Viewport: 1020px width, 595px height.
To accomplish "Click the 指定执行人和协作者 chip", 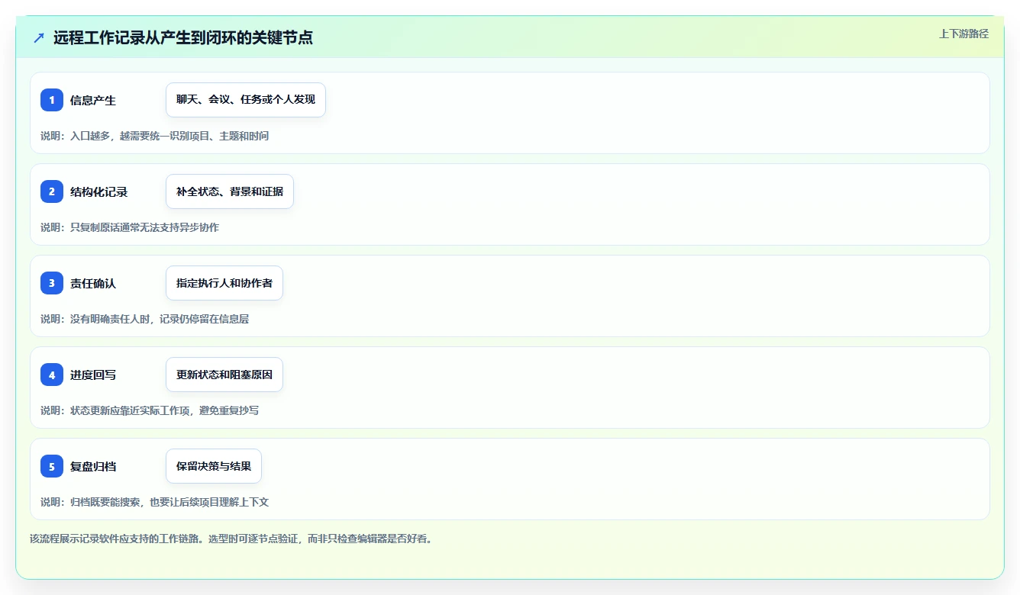I will [224, 283].
